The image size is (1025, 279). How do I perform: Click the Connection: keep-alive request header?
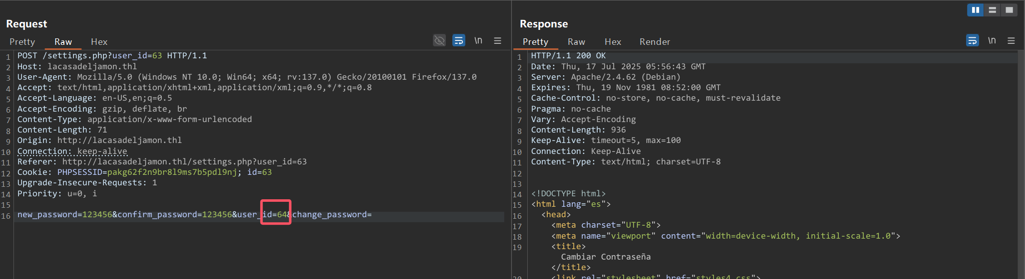pyautogui.click(x=72, y=151)
